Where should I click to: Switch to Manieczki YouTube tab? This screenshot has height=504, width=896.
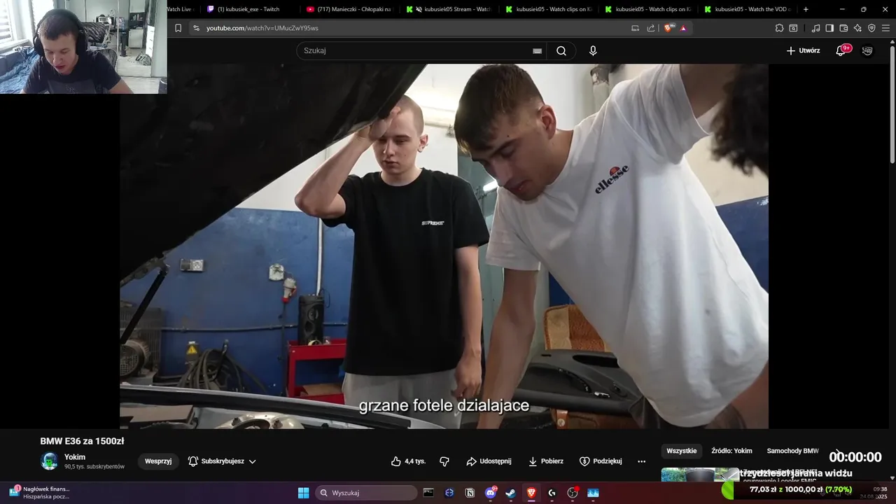pyautogui.click(x=350, y=9)
